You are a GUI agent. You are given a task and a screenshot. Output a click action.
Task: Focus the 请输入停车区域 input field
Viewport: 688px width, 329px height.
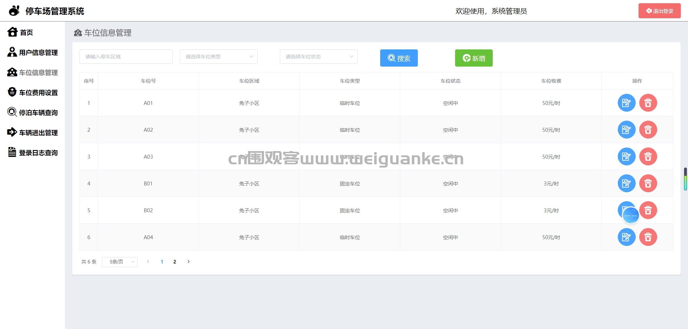[126, 57]
